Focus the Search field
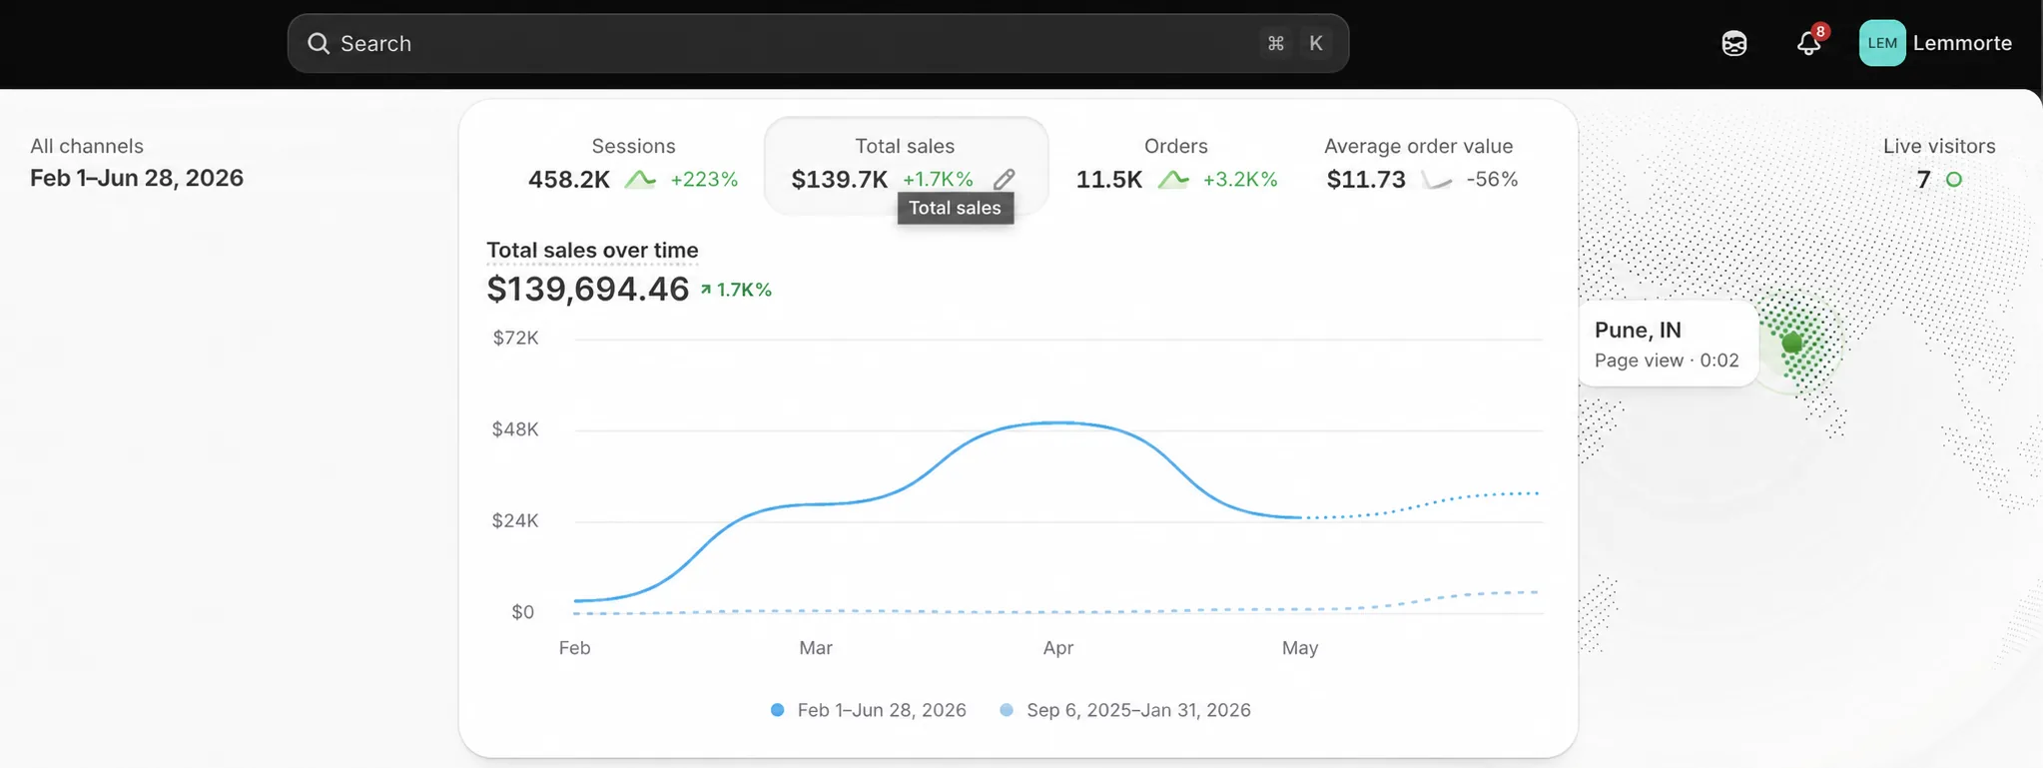The height and width of the screenshot is (768, 2043). tap(818, 43)
